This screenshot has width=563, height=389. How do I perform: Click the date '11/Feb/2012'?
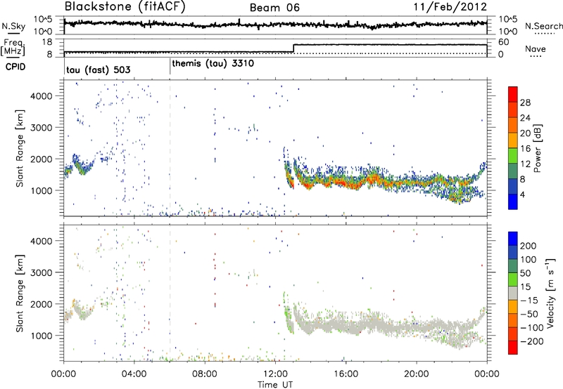[450, 7]
